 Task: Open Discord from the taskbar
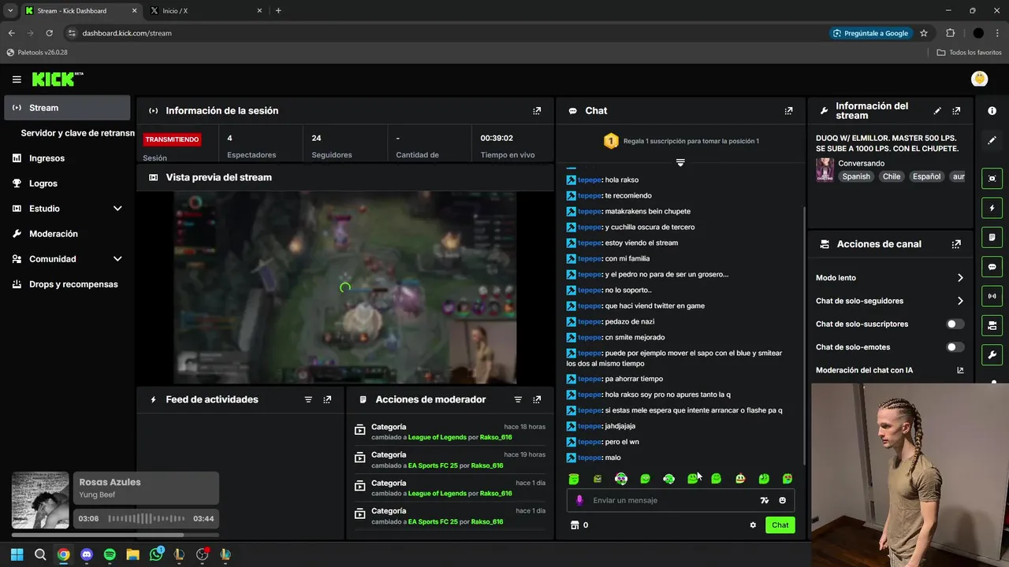pos(87,554)
